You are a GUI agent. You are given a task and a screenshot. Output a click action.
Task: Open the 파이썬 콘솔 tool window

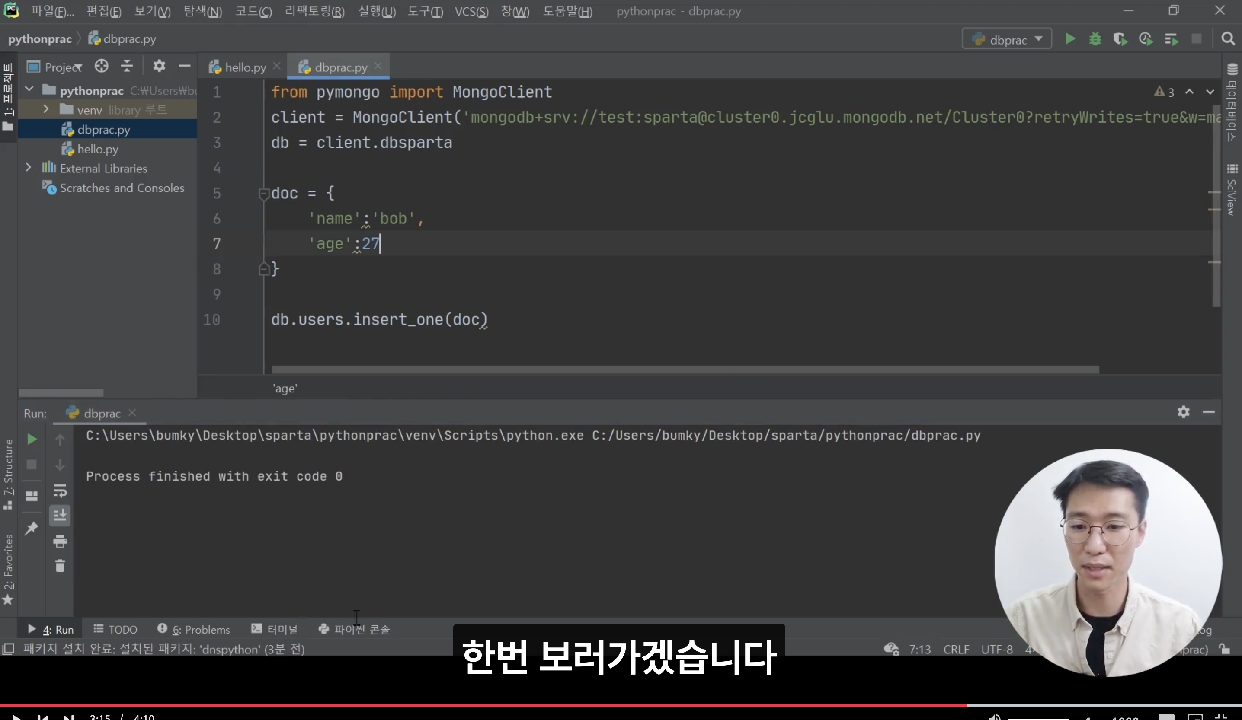(x=354, y=629)
